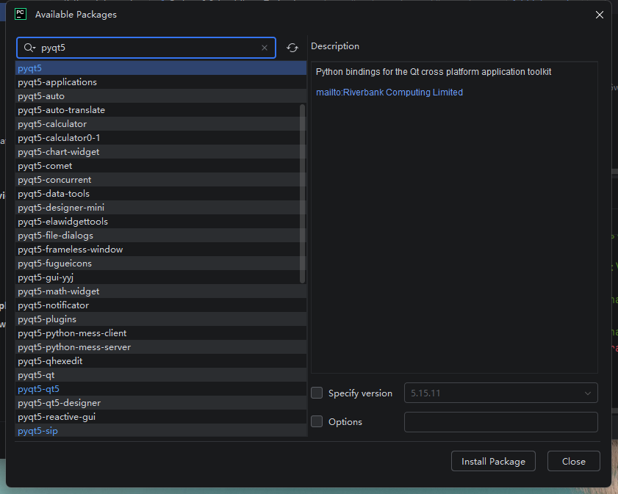This screenshot has height=494, width=618.
Task: Click the PyCharm logo in the dialog title bar
Action: tap(20, 14)
